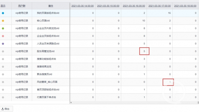Enable gray display dot for 风控管家_核心页面
This screenshot has height=112, width=199.
coord(3,82)
